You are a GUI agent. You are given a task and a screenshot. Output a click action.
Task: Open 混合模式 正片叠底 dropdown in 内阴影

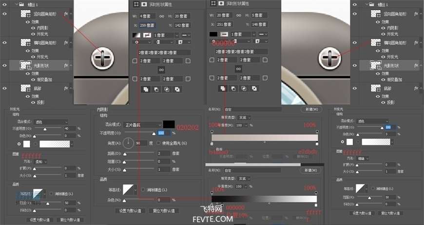pos(142,125)
